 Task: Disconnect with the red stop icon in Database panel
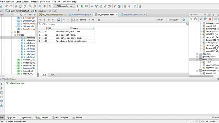tap(210, 19)
